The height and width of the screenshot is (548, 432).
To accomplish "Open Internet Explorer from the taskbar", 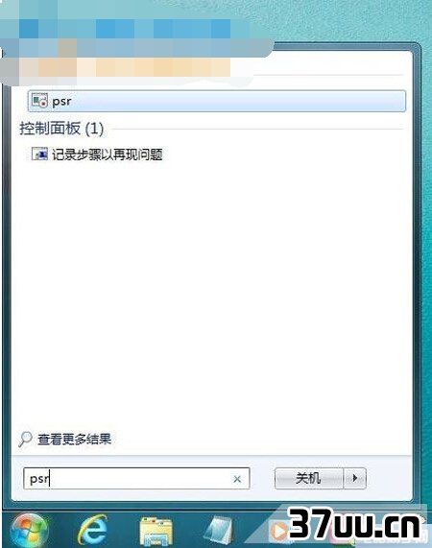I will pyautogui.click(x=92, y=530).
